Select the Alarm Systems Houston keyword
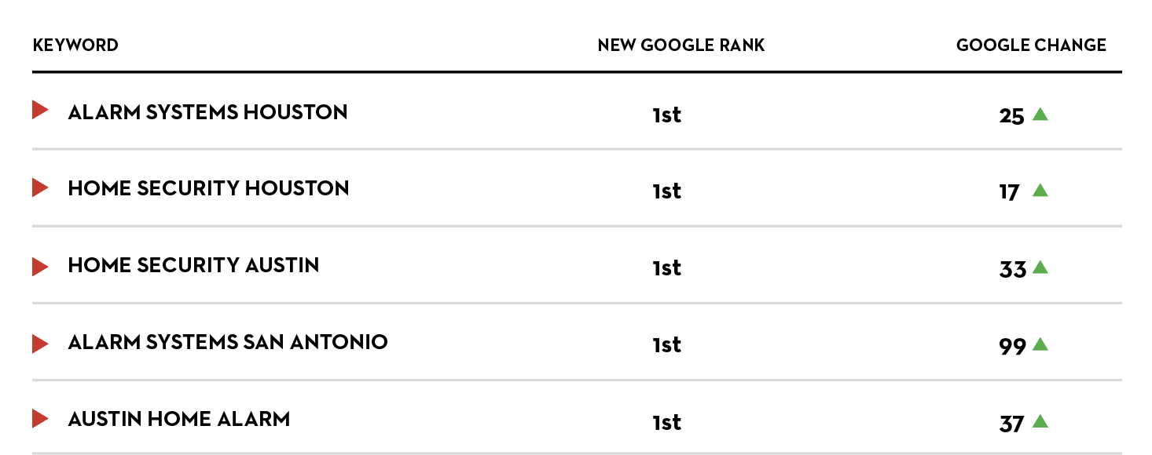The image size is (1152, 455). click(x=207, y=112)
